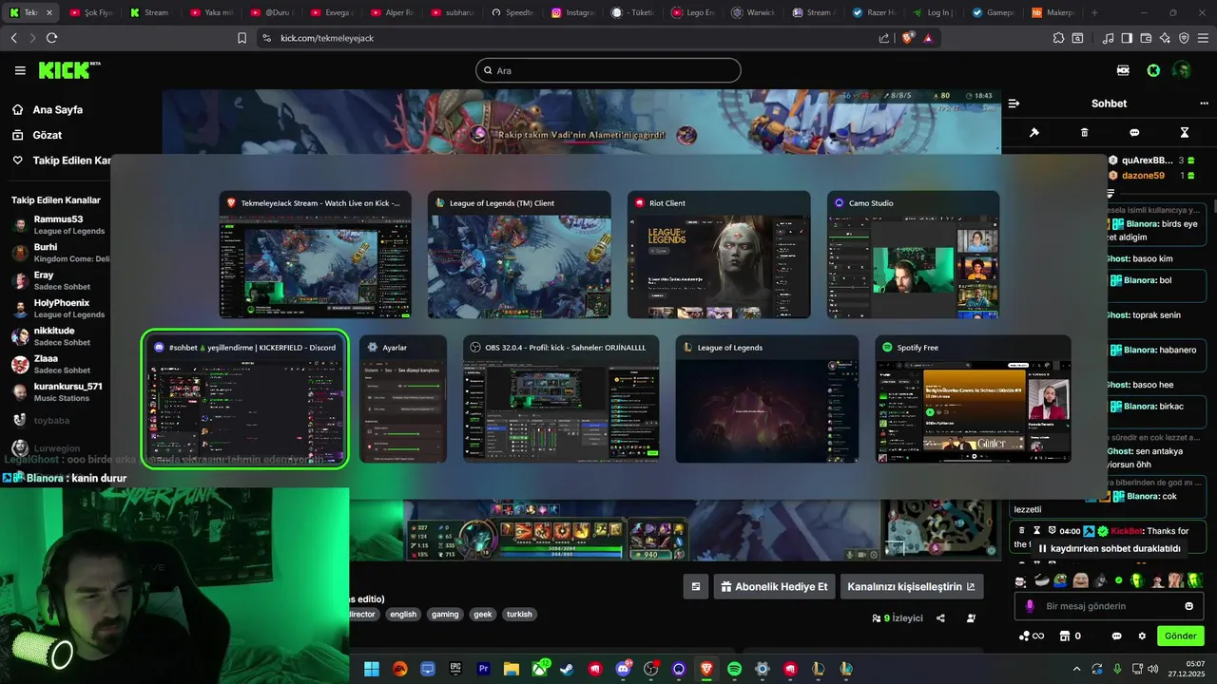Click the Ara search field

tap(608, 70)
